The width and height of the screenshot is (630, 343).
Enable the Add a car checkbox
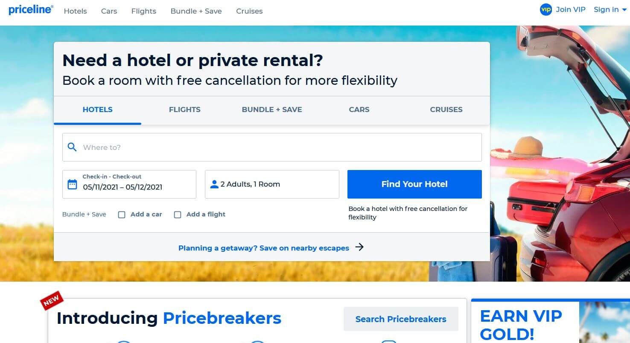point(122,215)
